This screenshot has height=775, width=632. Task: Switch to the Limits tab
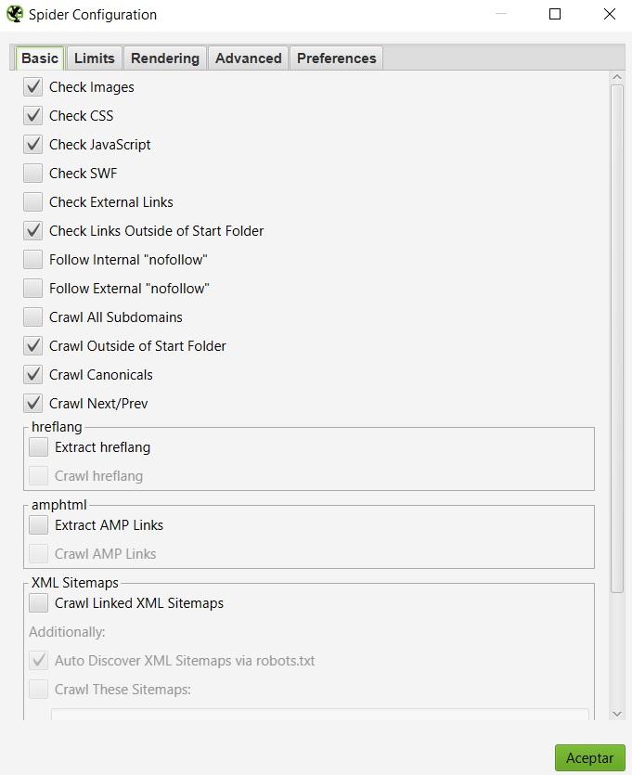[95, 58]
